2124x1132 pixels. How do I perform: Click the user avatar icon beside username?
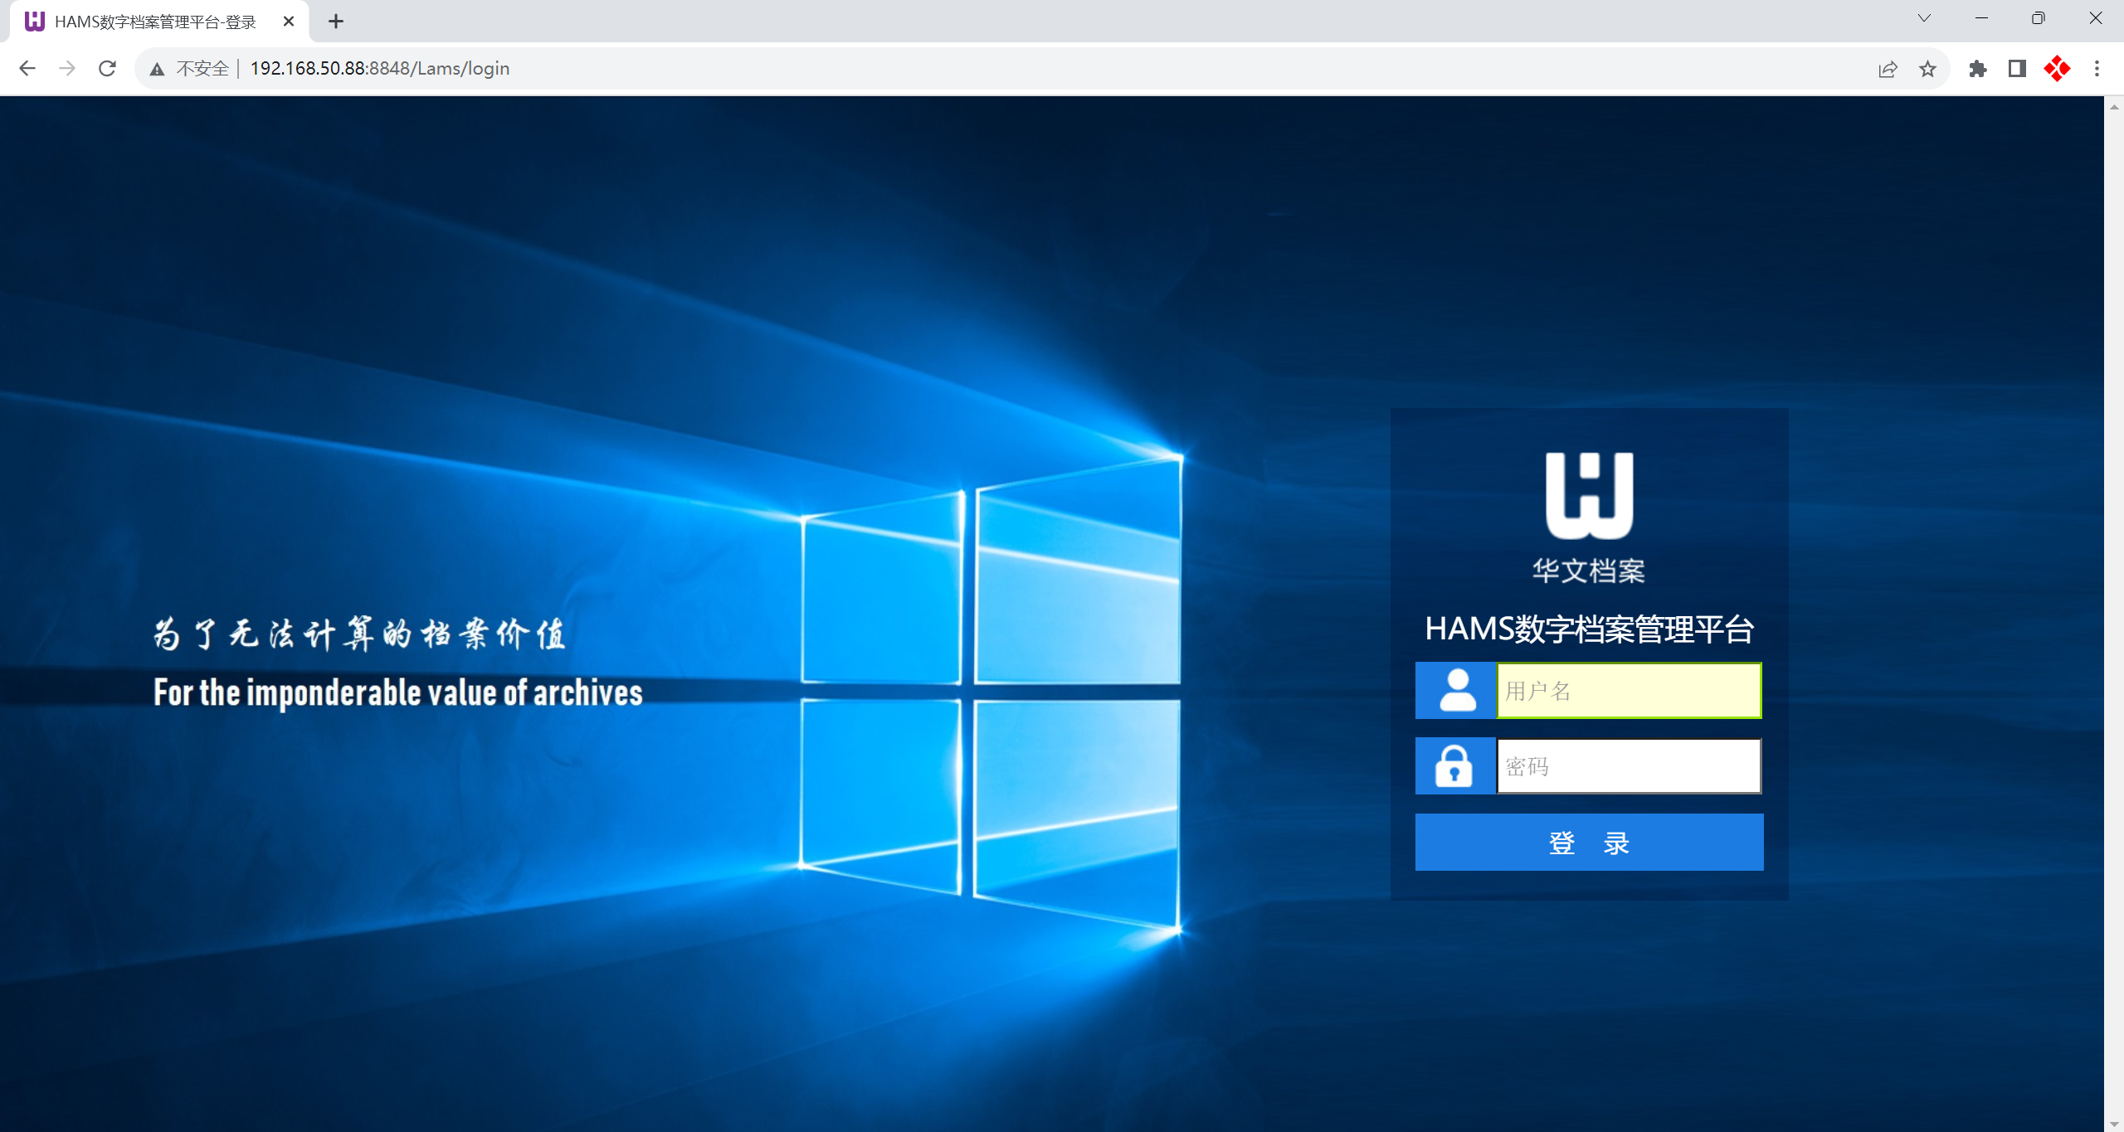pyautogui.click(x=1456, y=690)
